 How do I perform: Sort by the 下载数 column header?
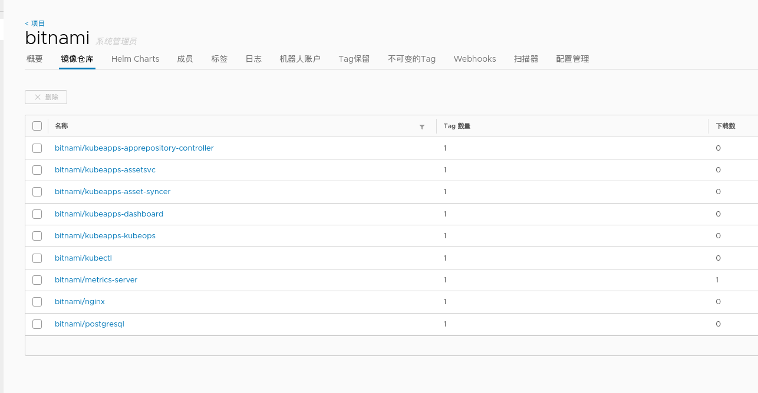tap(726, 126)
